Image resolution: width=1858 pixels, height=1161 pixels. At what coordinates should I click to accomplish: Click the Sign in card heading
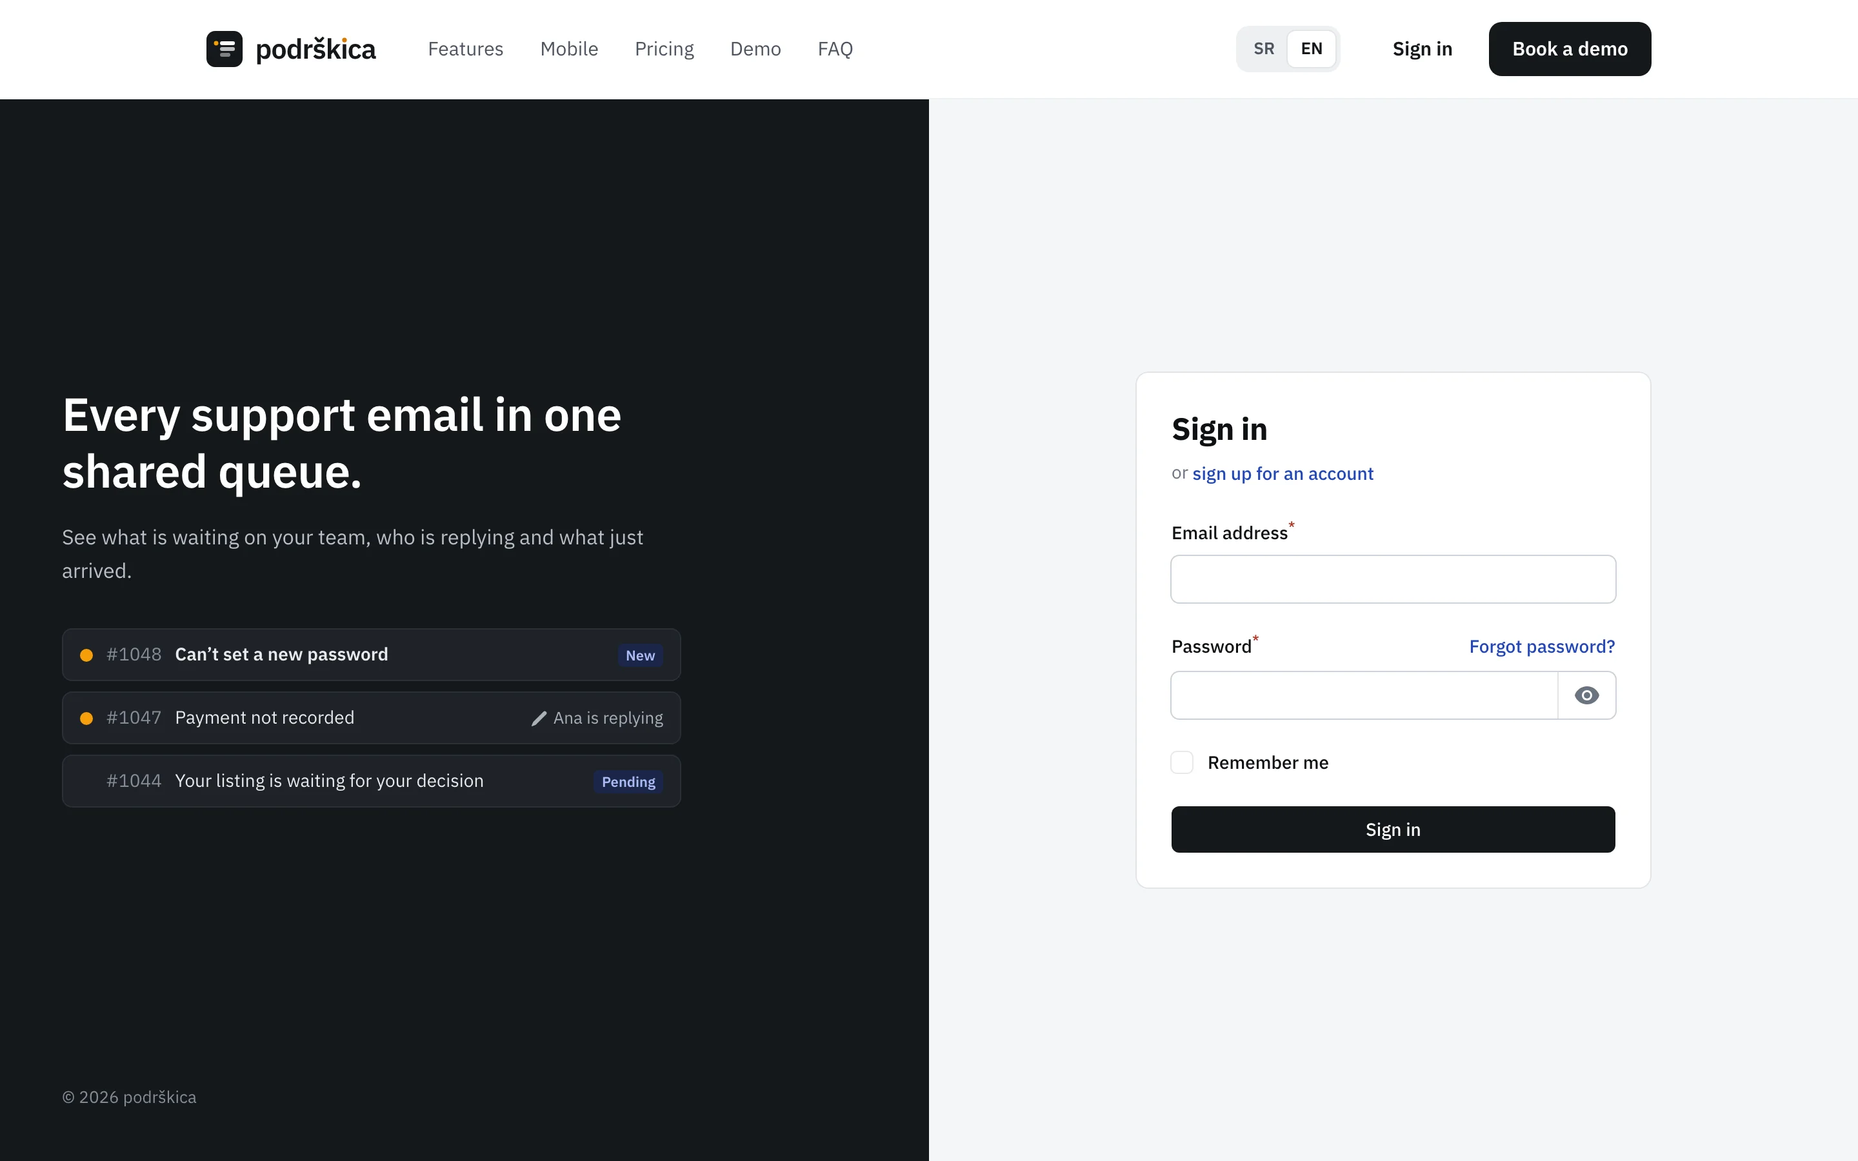coord(1219,429)
